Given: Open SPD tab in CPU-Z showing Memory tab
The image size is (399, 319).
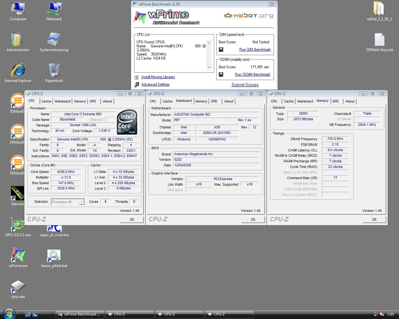Looking at the screenshot, I should coord(335,101).
